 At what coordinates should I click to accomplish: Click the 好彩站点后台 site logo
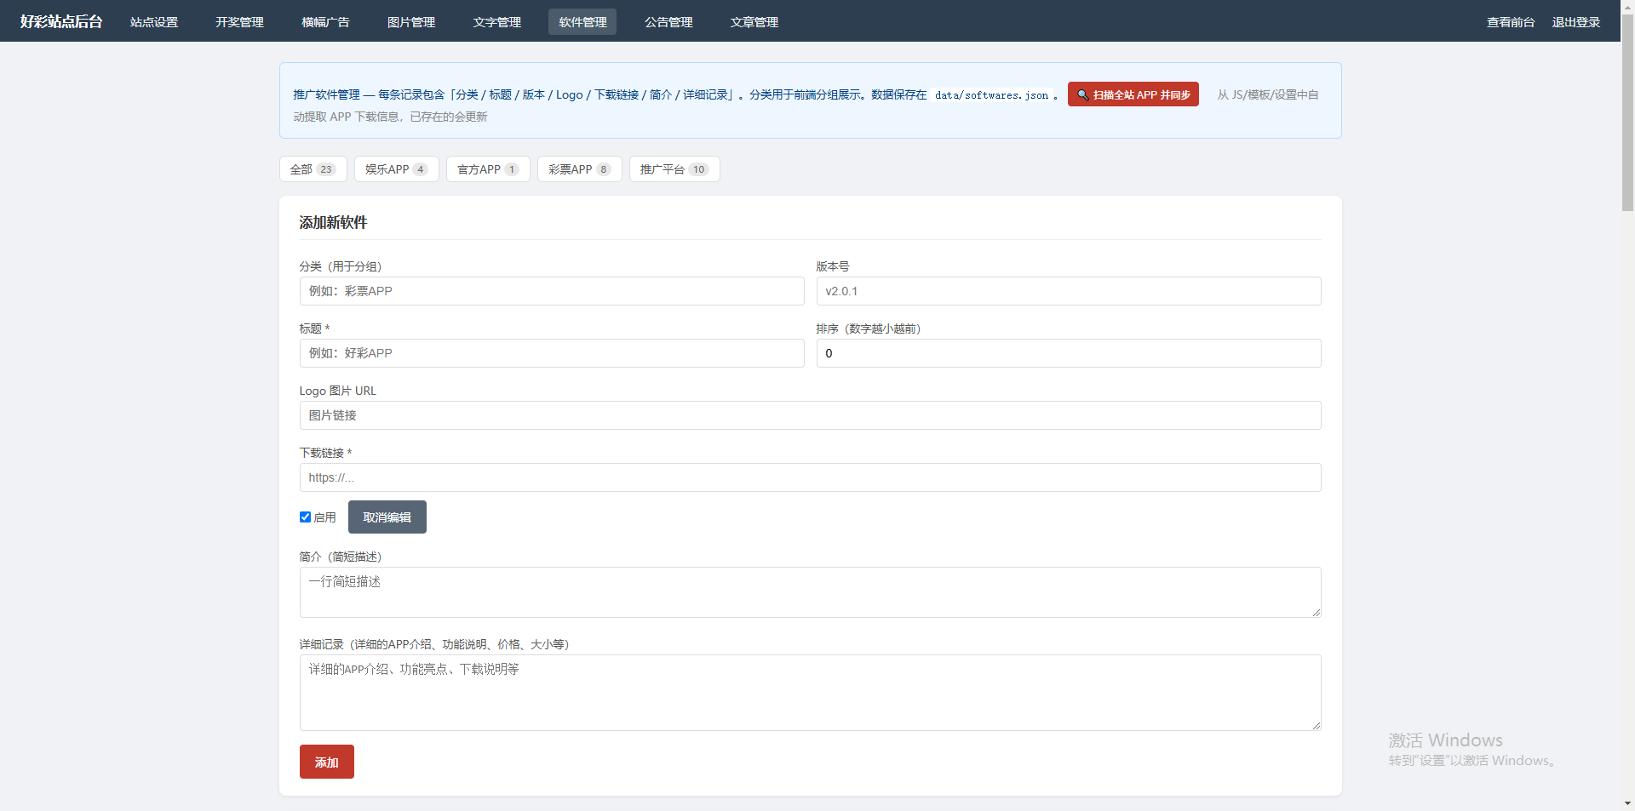(x=61, y=21)
